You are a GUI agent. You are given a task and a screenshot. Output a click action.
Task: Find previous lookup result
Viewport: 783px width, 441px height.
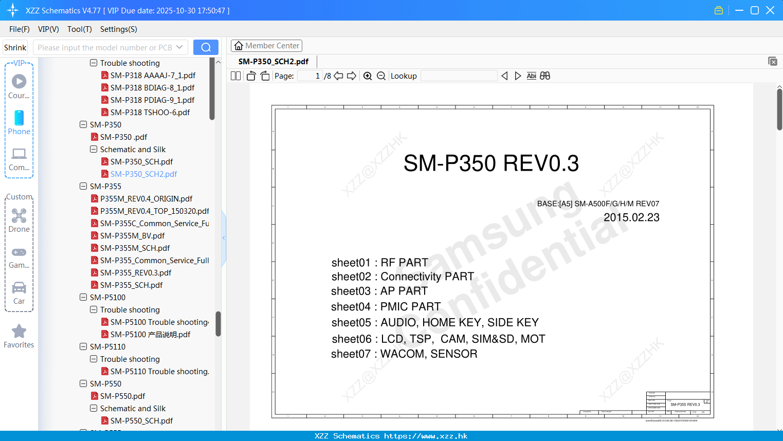pos(504,76)
